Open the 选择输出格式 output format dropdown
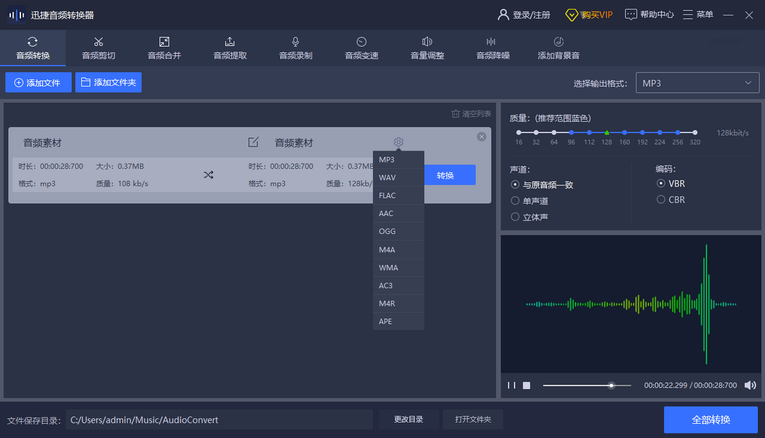The image size is (765, 438). [697, 82]
